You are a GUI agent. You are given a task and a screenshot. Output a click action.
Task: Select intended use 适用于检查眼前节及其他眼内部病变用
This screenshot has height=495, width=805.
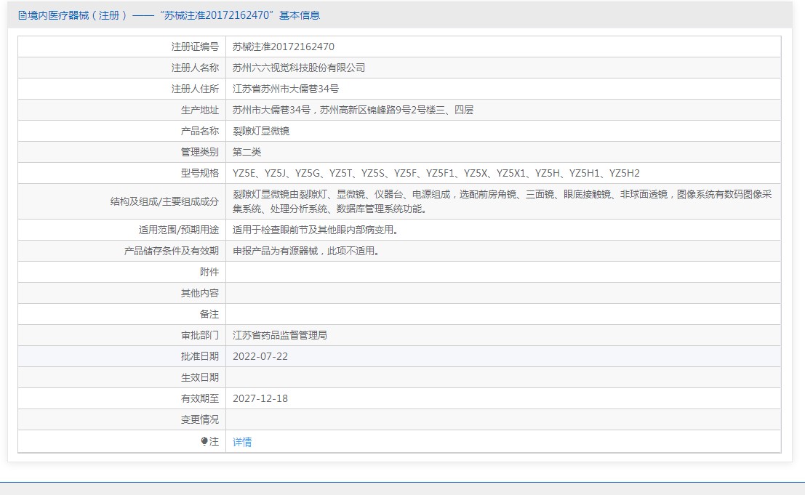315,230
